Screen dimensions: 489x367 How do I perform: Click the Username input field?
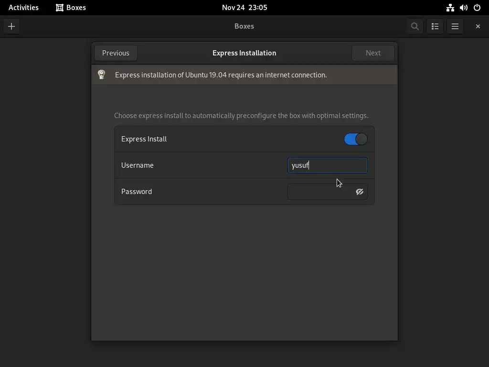coord(328,165)
